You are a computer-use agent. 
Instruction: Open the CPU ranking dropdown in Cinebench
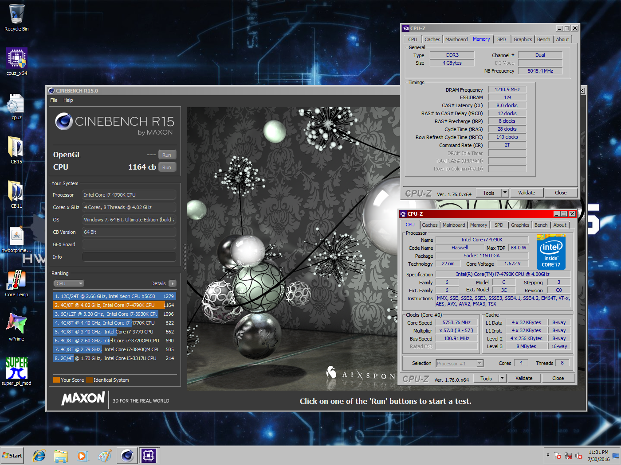click(69, 283)
